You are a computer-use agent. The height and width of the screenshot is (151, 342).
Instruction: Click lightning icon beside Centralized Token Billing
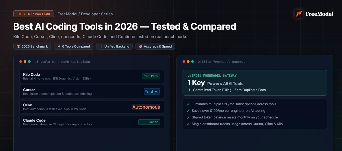[x=189, y=90]
